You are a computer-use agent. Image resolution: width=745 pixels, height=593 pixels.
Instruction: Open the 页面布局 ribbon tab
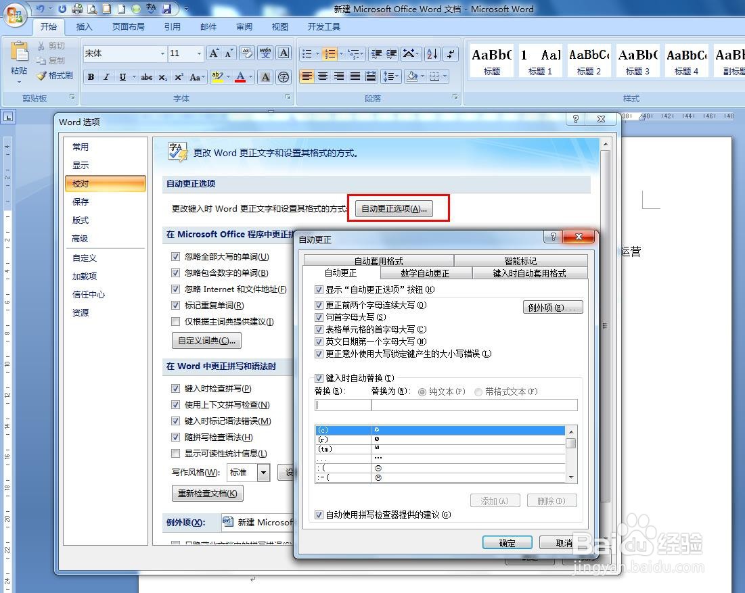(x=129, y=26)
